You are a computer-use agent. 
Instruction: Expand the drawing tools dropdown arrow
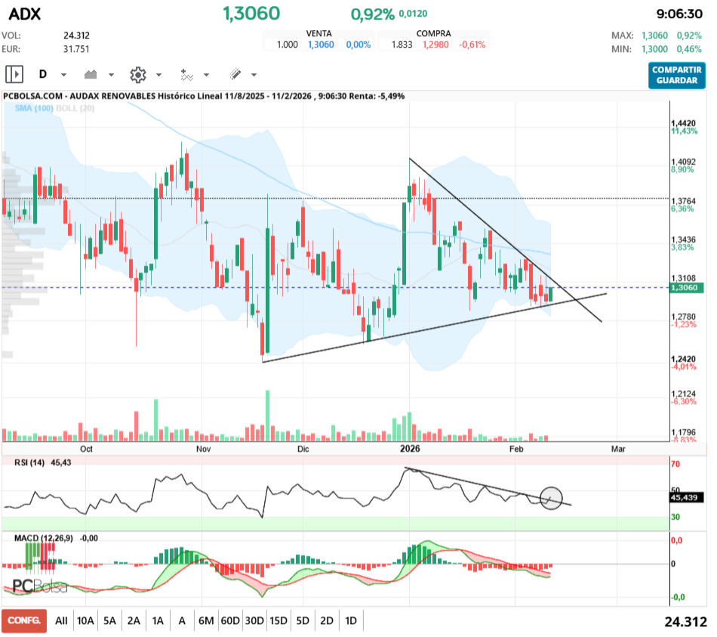coord(254,75)
